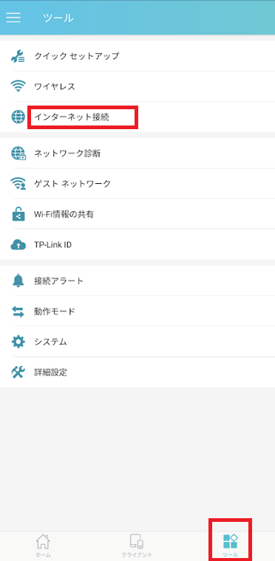
Task: Switch to the クライアント tab
Action: click(136, 546)
